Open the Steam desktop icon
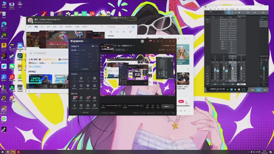Screen dimensions: 274x154 pos(12,57)
